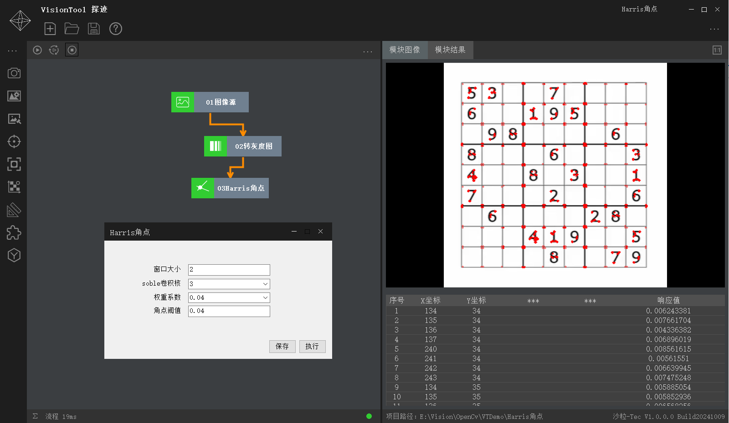Click the new project plus icon
The height and width of the screenshot is (423, 729).
pos(50,29)
